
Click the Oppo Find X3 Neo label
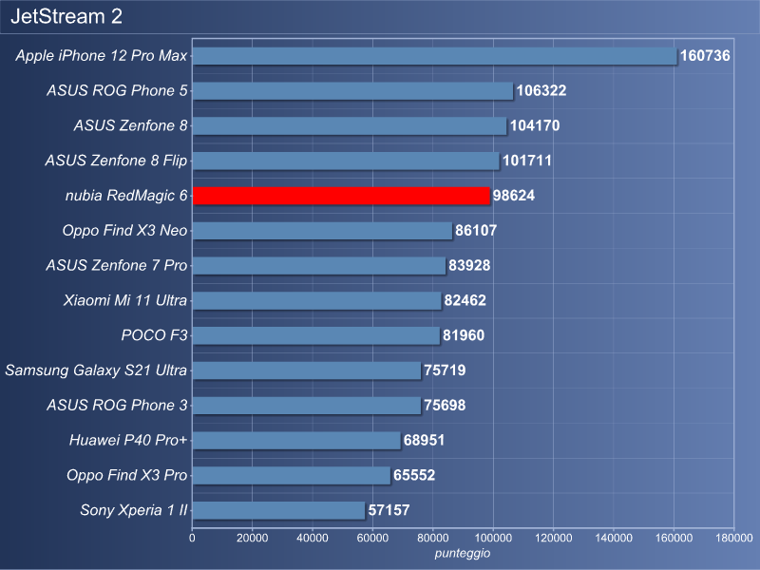(x=124, y=230)
